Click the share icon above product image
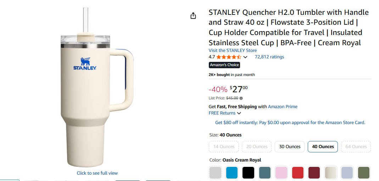The height and width of the screenshot is (181, 379). tap(193, 16)
